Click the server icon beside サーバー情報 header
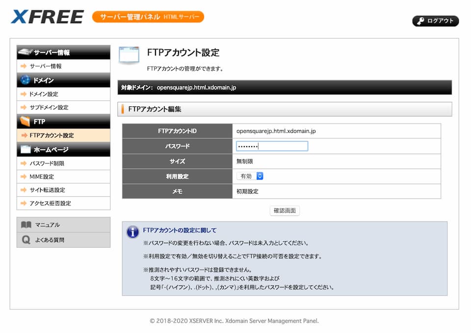The image size is (471, 333). pos(25,52)
